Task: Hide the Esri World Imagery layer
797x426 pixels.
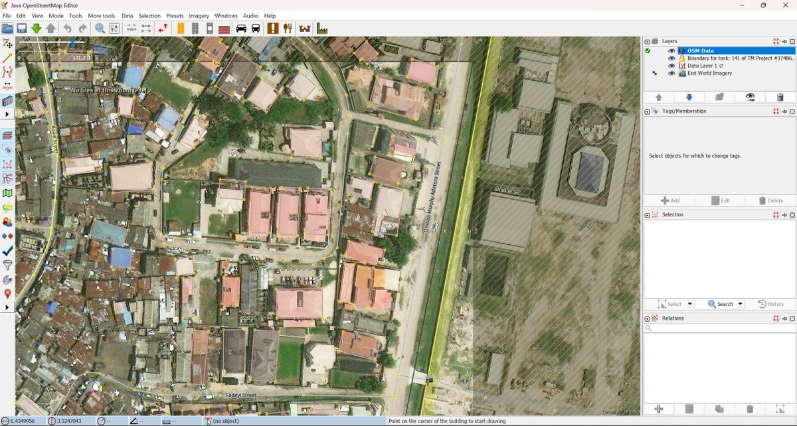Action: (671, 73)
